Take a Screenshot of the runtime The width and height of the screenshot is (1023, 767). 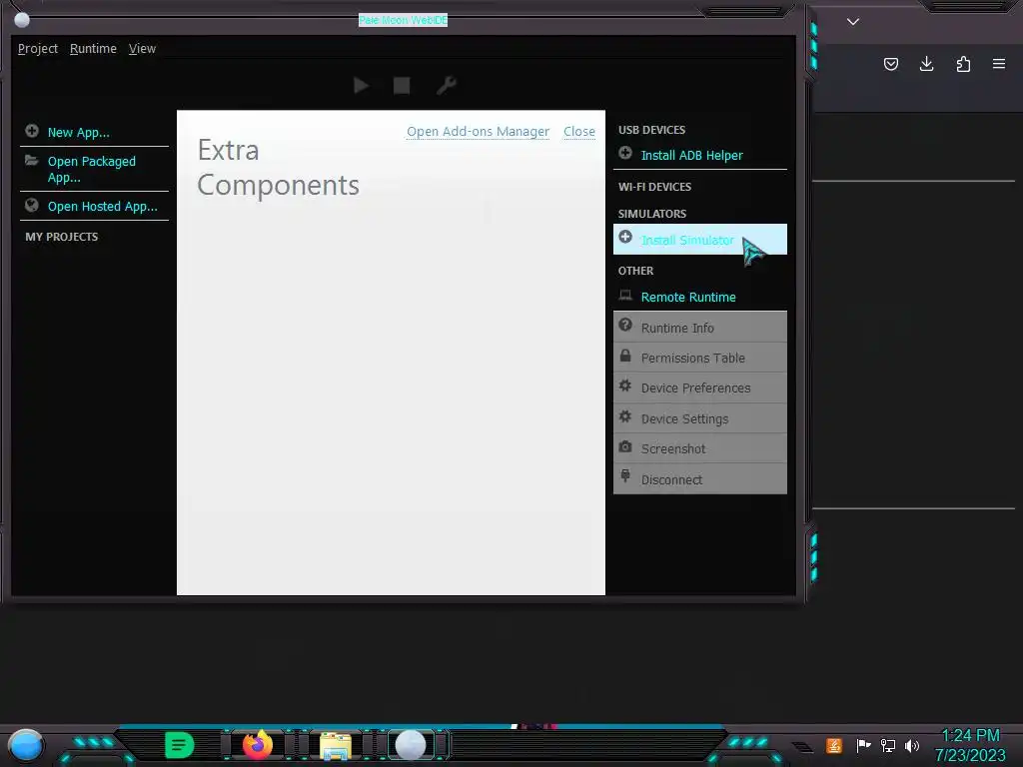[700, 448]
